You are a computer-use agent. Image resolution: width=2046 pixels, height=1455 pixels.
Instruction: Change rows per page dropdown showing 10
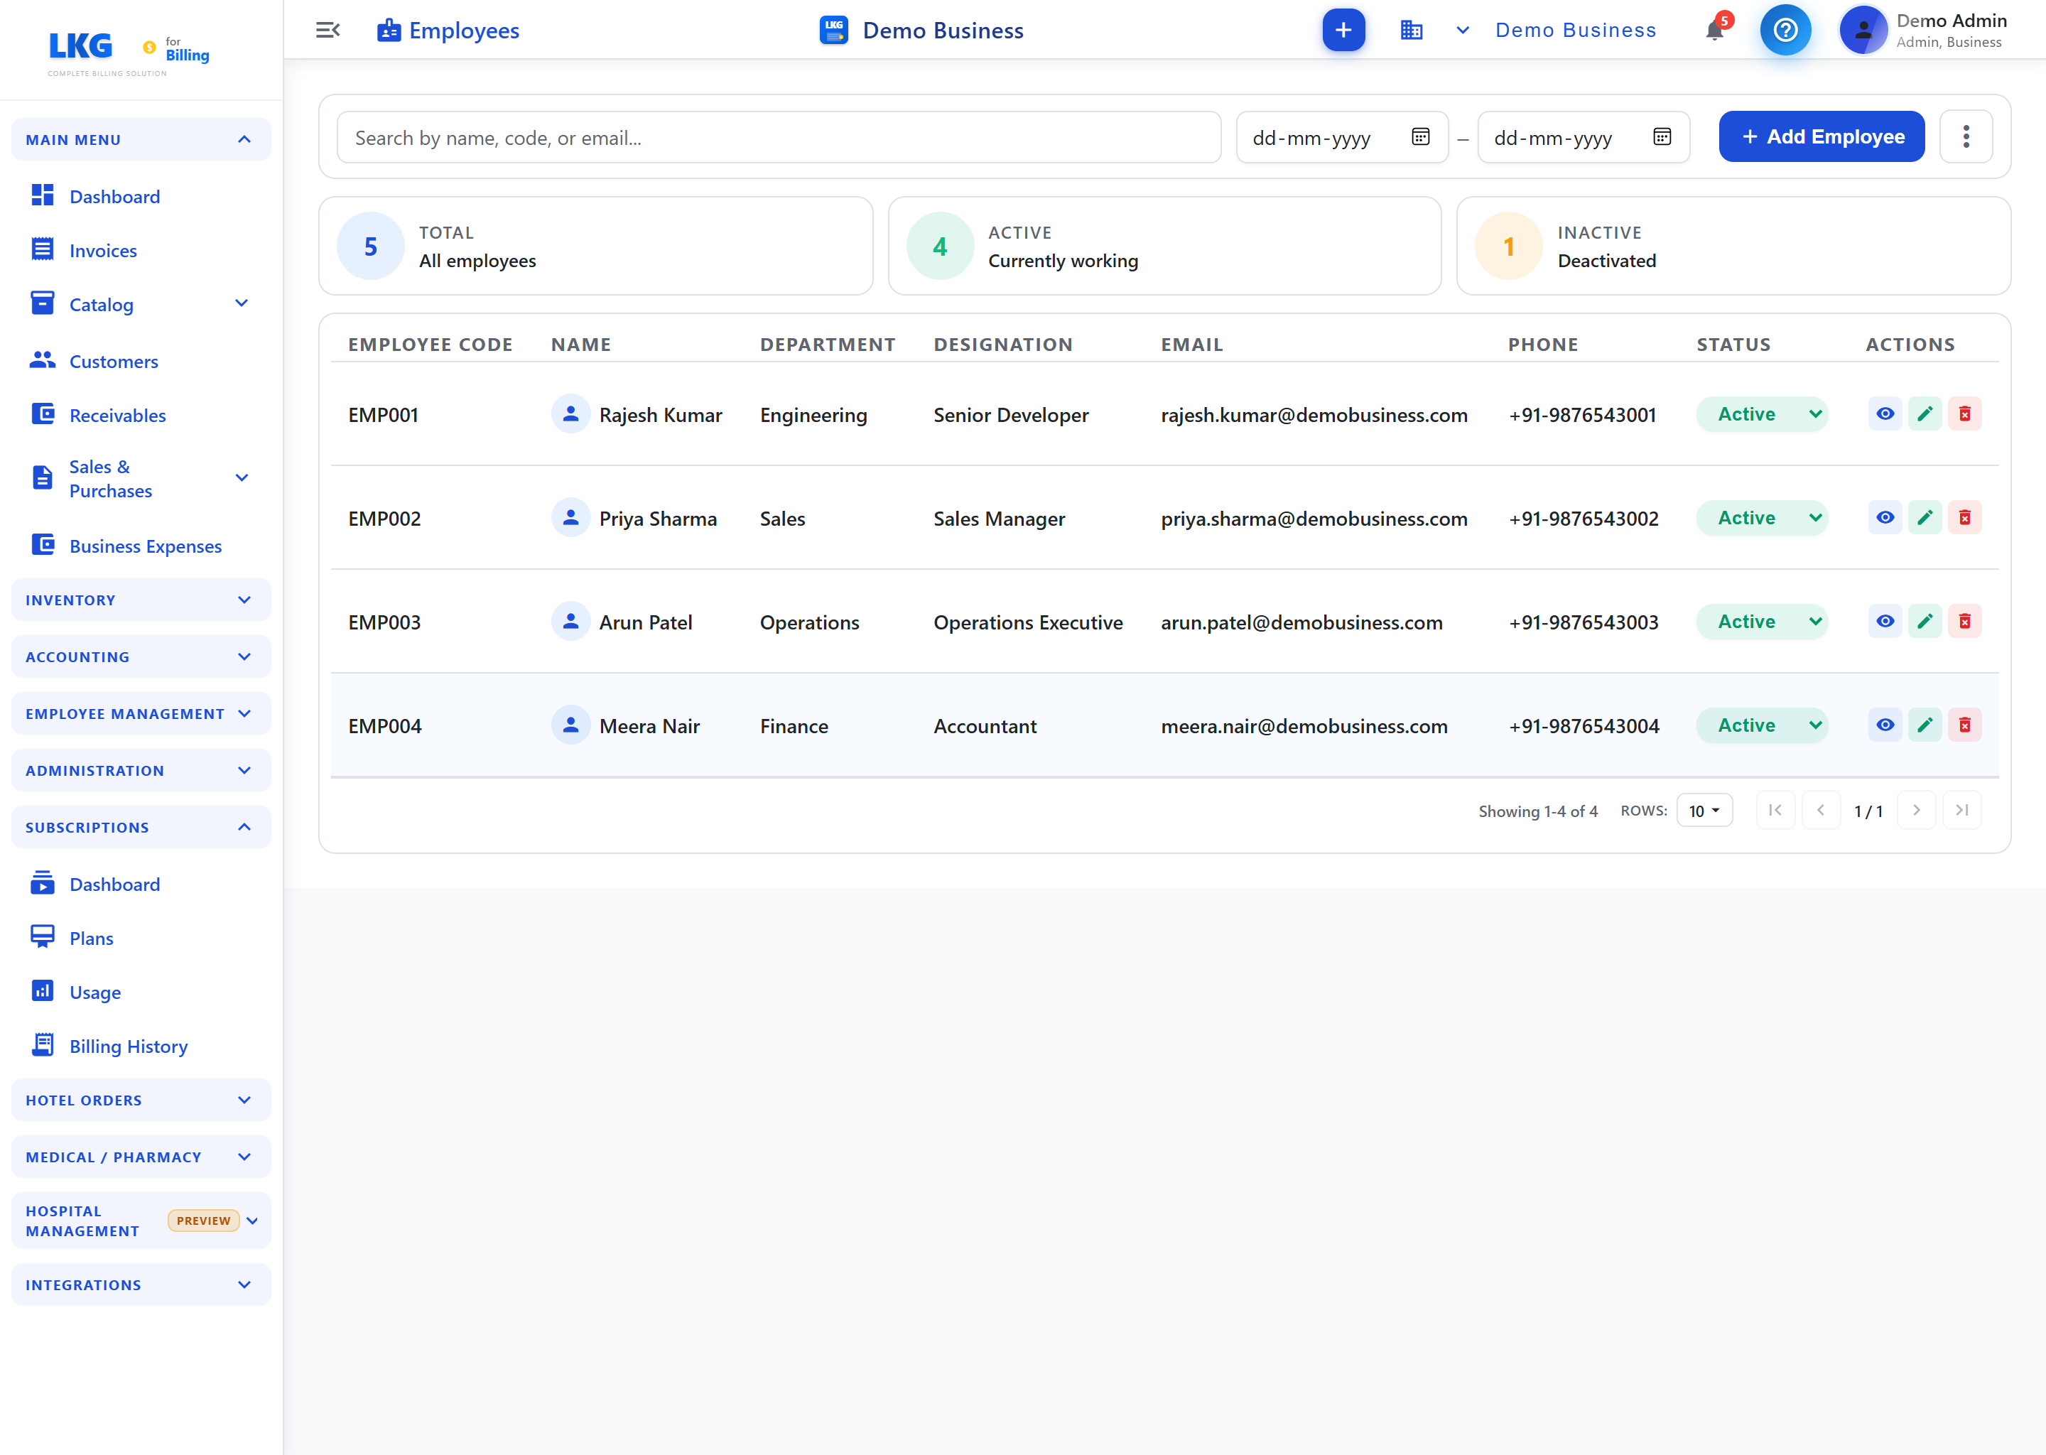pyautogui.click(x=1704, y=811)
